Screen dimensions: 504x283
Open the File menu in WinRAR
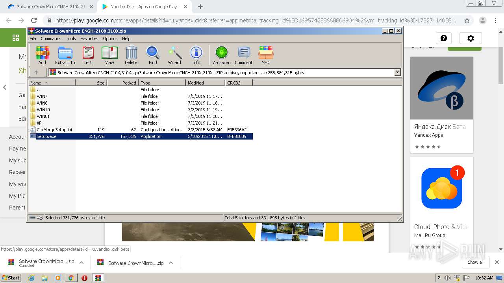[x=33, y=39]
